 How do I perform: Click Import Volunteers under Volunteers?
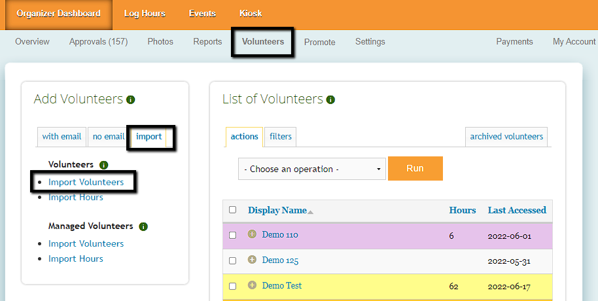pyautogui.click(x=86, y=183)
